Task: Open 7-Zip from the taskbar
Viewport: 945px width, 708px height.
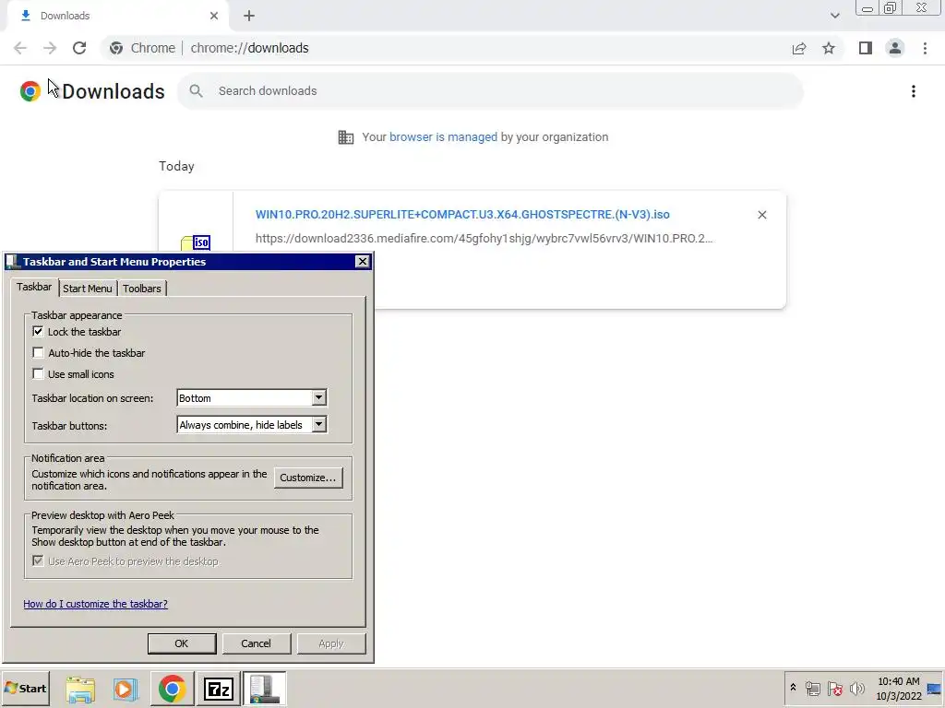Action: 218,689
